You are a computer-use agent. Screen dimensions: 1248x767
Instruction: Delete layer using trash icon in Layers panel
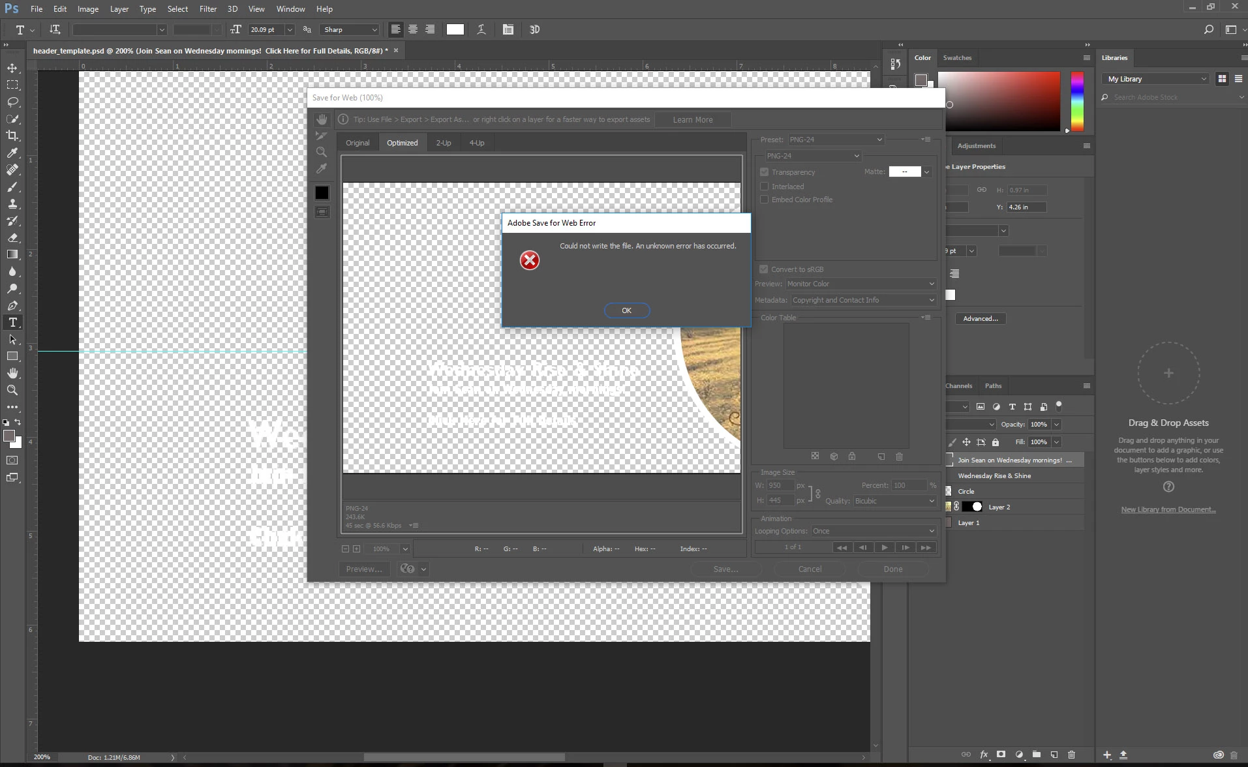pyautogui.click(x=1071, y=755)
